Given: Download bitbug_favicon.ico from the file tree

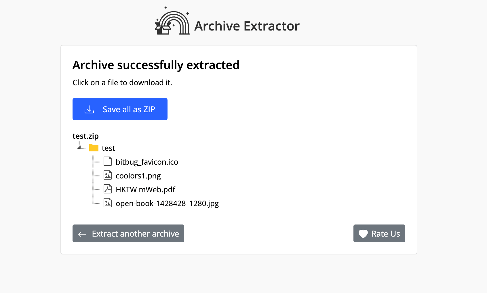Looking at the screenshot, I should click(x=147, y=162).
